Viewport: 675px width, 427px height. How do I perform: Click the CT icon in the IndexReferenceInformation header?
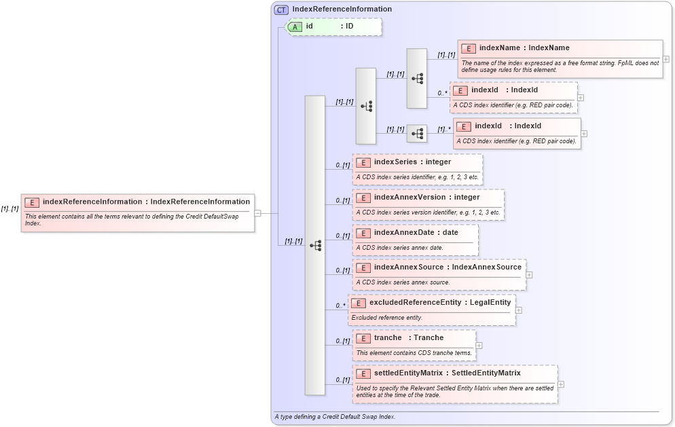pyautogui.click(x=280, y=9)
